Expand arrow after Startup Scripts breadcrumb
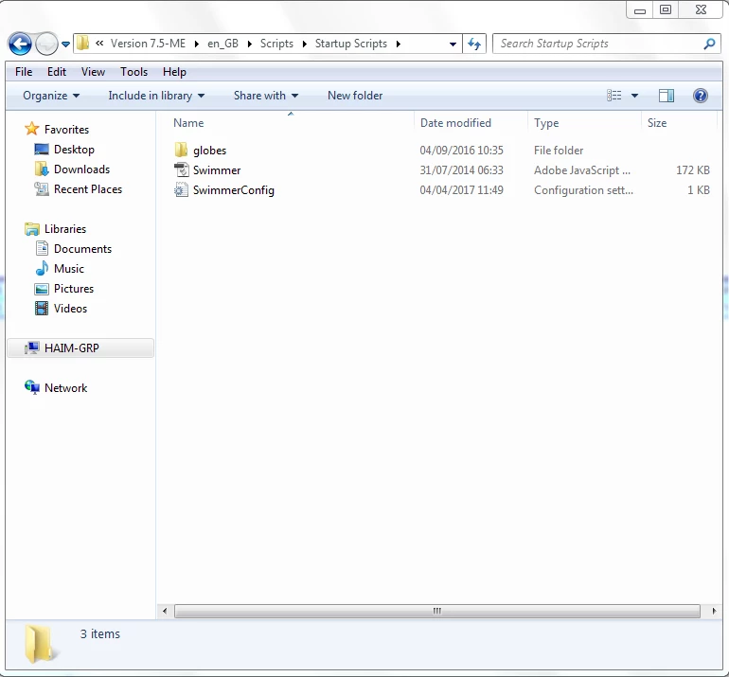Screen dimensions: 729x677 pos(399,44)
